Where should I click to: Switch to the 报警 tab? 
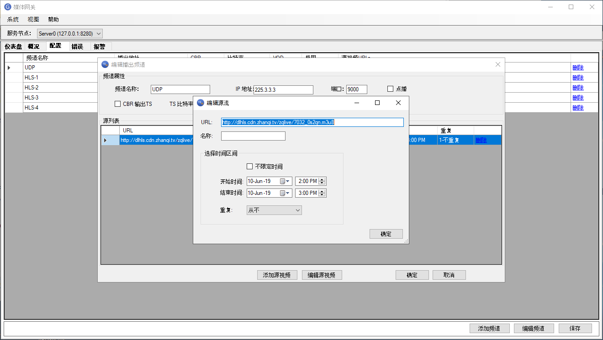pyautogui.click(x=100, y=46)
